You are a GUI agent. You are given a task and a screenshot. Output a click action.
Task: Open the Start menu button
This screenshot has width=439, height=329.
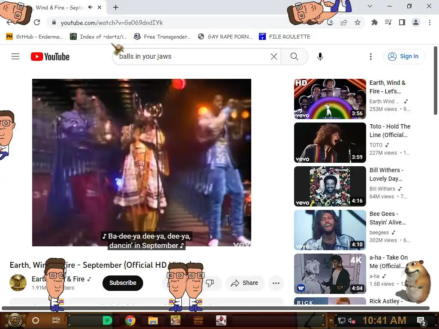(x=15, y=320)
